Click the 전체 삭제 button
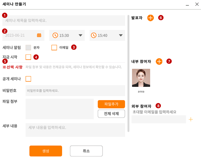 (x=111, y=114)
